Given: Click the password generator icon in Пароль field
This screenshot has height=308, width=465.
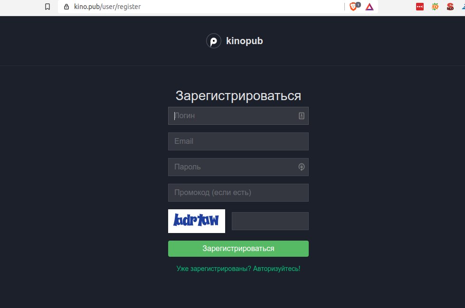Looking at the screenshot, I should coord(301,167).
